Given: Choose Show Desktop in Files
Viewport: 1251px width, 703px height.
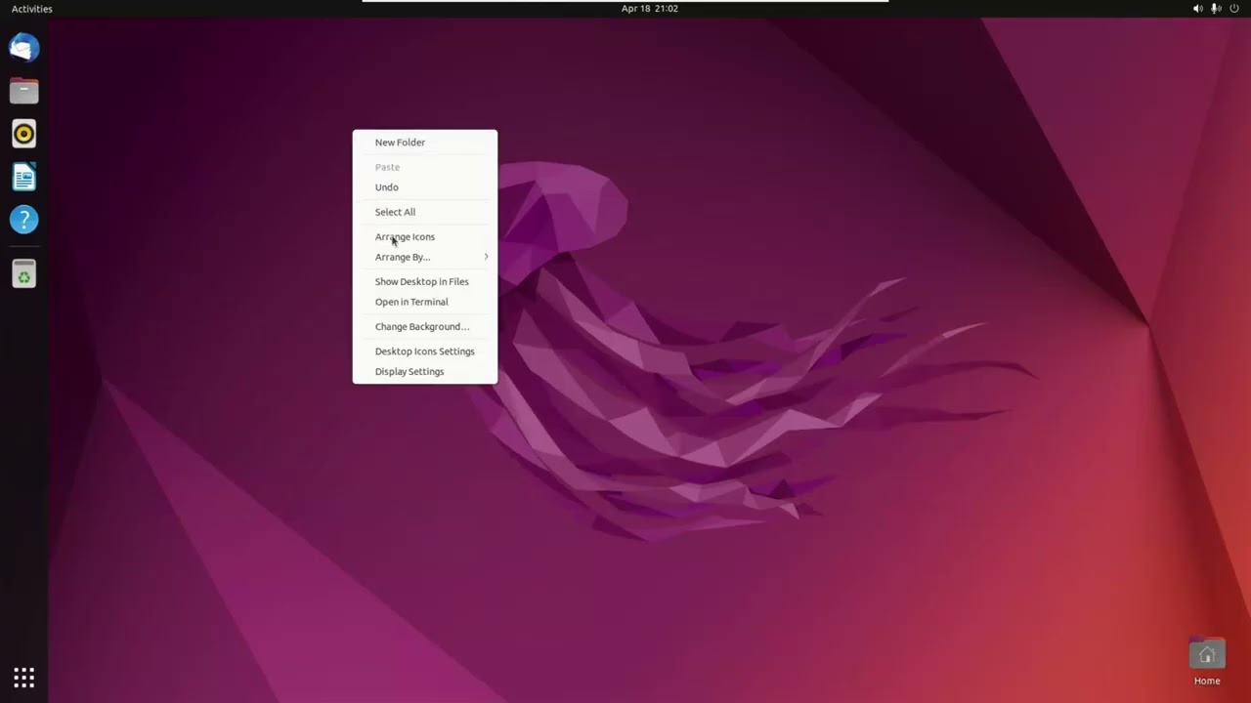Looking at the screenshot, I should coord(424,282).
